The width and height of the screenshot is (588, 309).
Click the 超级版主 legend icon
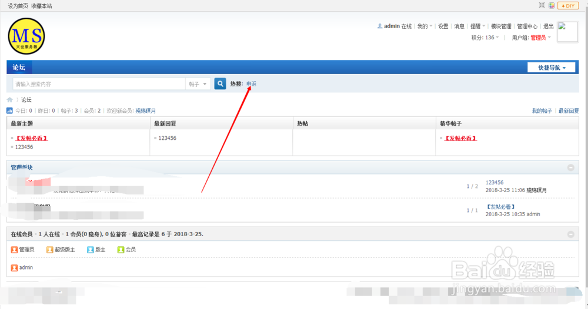(50, 250)
